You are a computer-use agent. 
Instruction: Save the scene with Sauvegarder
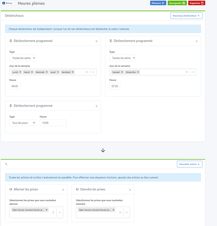pos(177,3)
